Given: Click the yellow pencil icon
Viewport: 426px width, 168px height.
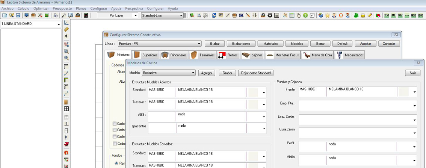Looking at the screenshot, I should (370, 15).
